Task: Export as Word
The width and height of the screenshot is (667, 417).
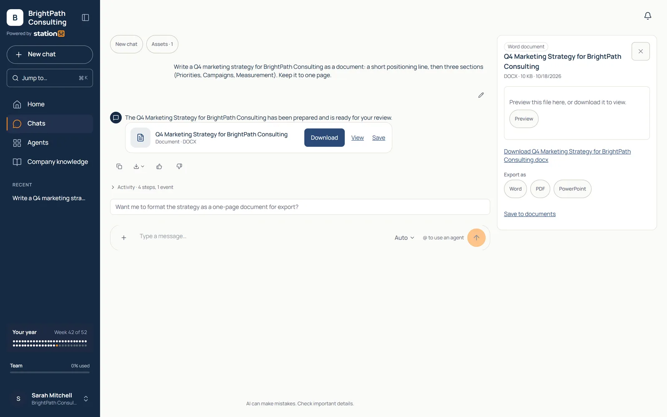Action: point(515,189)
